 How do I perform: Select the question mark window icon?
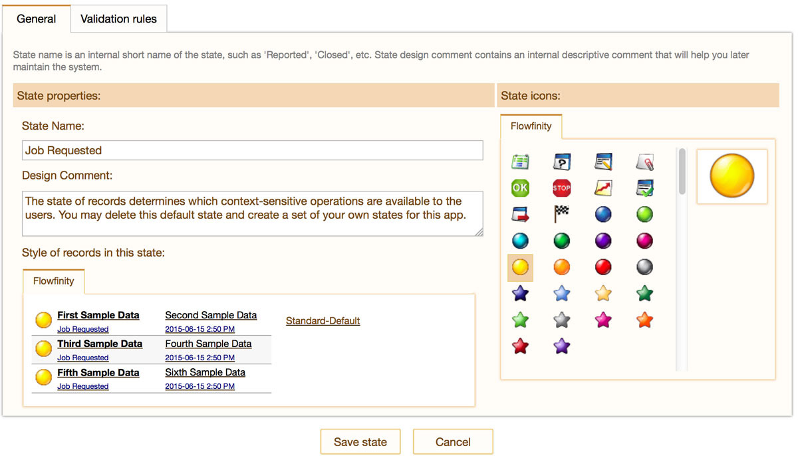(562, 162)
